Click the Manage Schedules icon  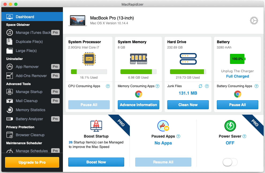[10, 151]
